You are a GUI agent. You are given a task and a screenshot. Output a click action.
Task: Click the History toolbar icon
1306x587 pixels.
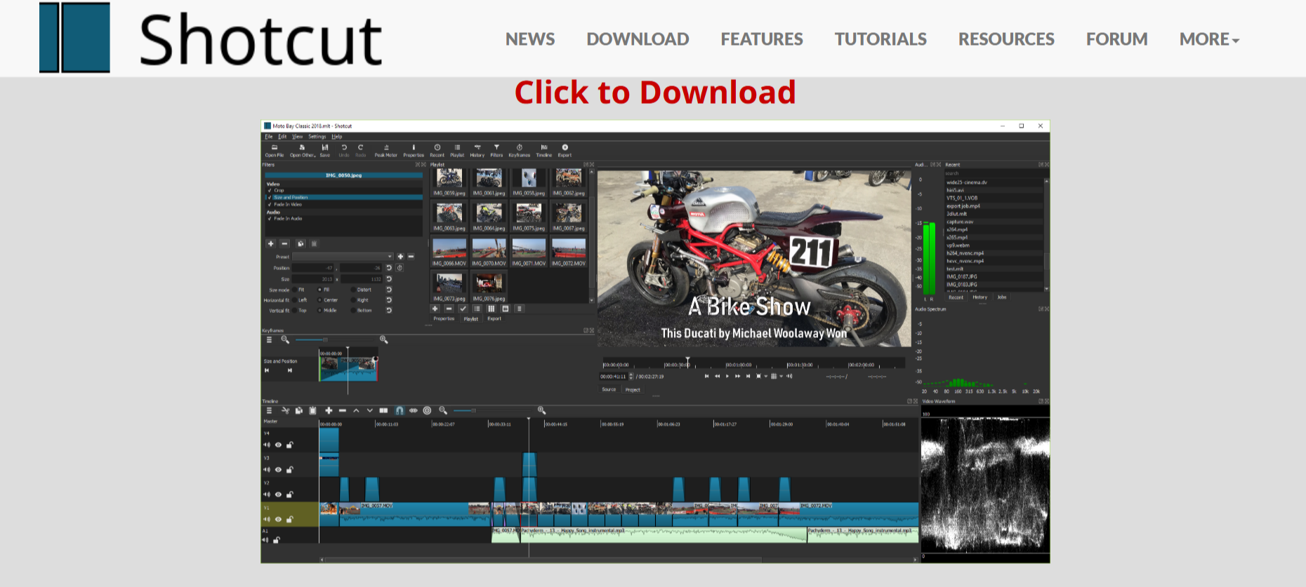(477, 151)
